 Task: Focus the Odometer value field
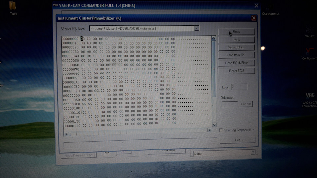230,104
